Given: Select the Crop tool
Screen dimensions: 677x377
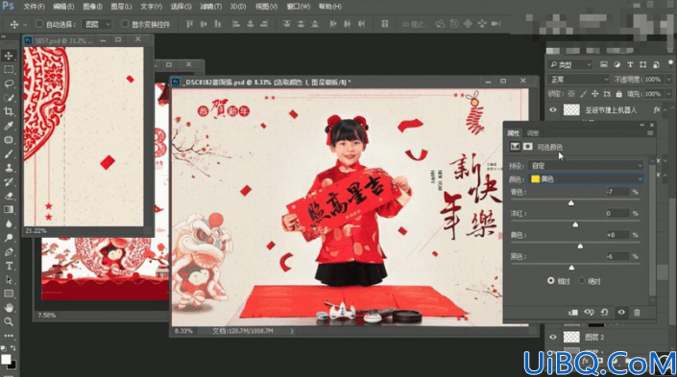Looking at the screenshot, I should click(x=9, y=111).
